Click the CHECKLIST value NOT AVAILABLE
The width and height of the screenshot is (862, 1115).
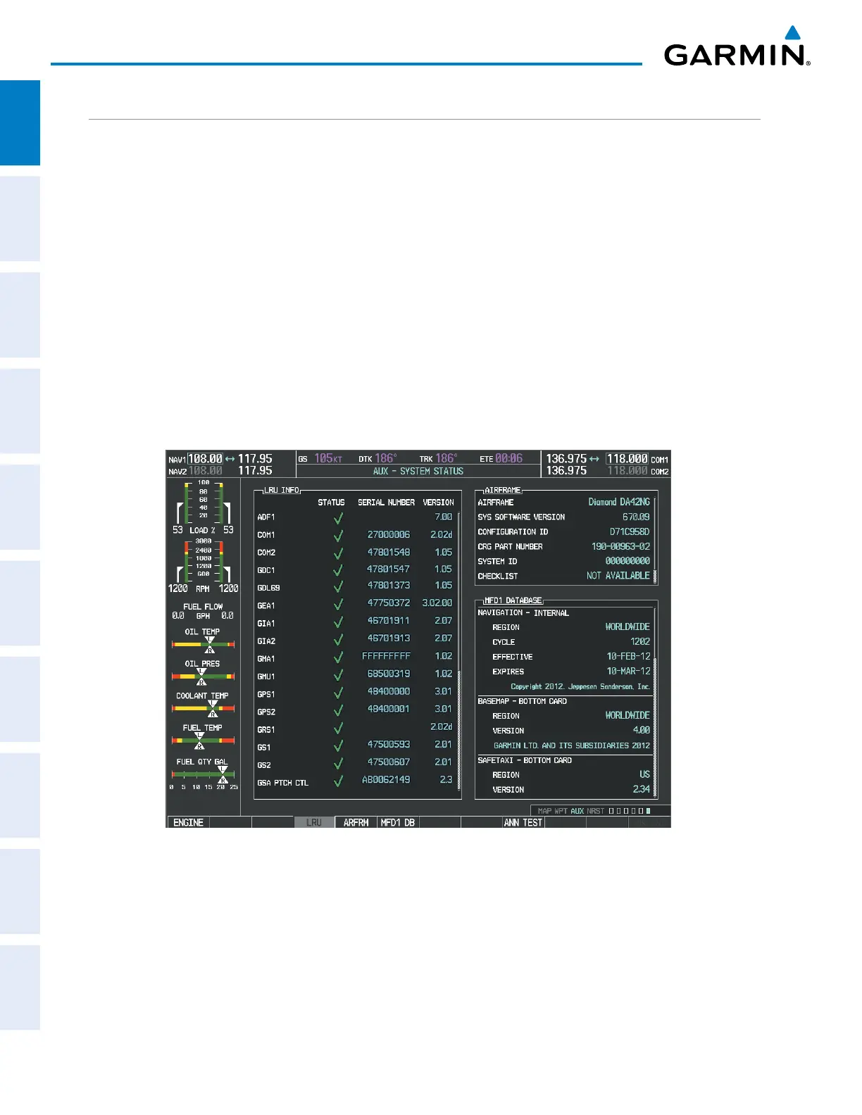click(618, 575)
